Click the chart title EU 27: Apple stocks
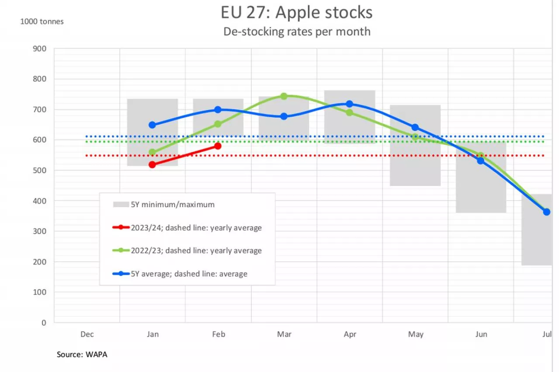The width and height of the screenshot is (559, 372). coord(297,13)
